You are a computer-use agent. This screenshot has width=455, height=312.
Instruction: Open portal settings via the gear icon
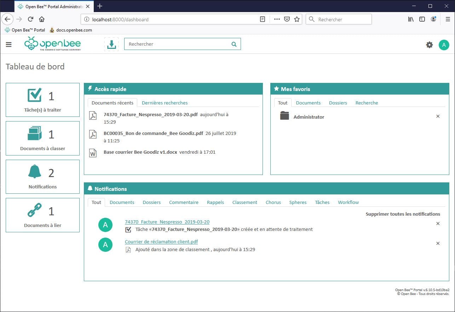(x=429, y=45)
